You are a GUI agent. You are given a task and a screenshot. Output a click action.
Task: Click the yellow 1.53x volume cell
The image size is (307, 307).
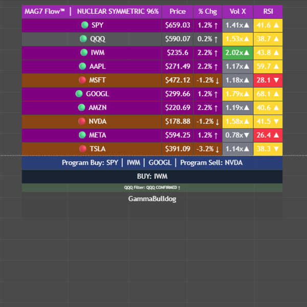(x=238, y=39)
